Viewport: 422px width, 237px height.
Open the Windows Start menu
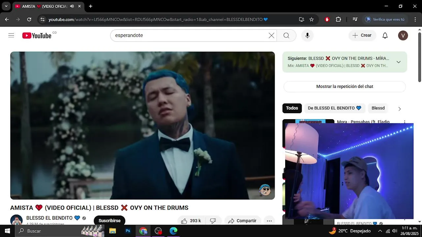tap(7, 231)
